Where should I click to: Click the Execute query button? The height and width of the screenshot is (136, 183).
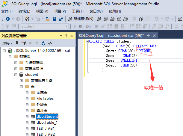click(x=82, y=26)
